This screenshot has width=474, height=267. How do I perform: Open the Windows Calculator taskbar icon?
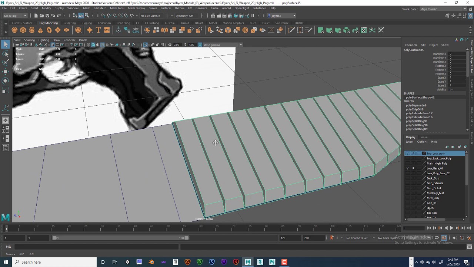(x=175, y=262)
